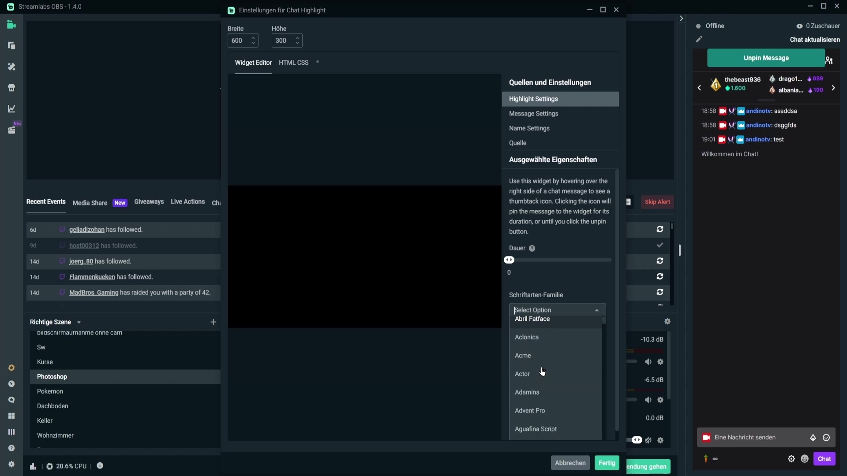This screenshot has height=476, width=847.
Task: Toggle the eye visibility icon in mixer
Action: tap(637, 440)
